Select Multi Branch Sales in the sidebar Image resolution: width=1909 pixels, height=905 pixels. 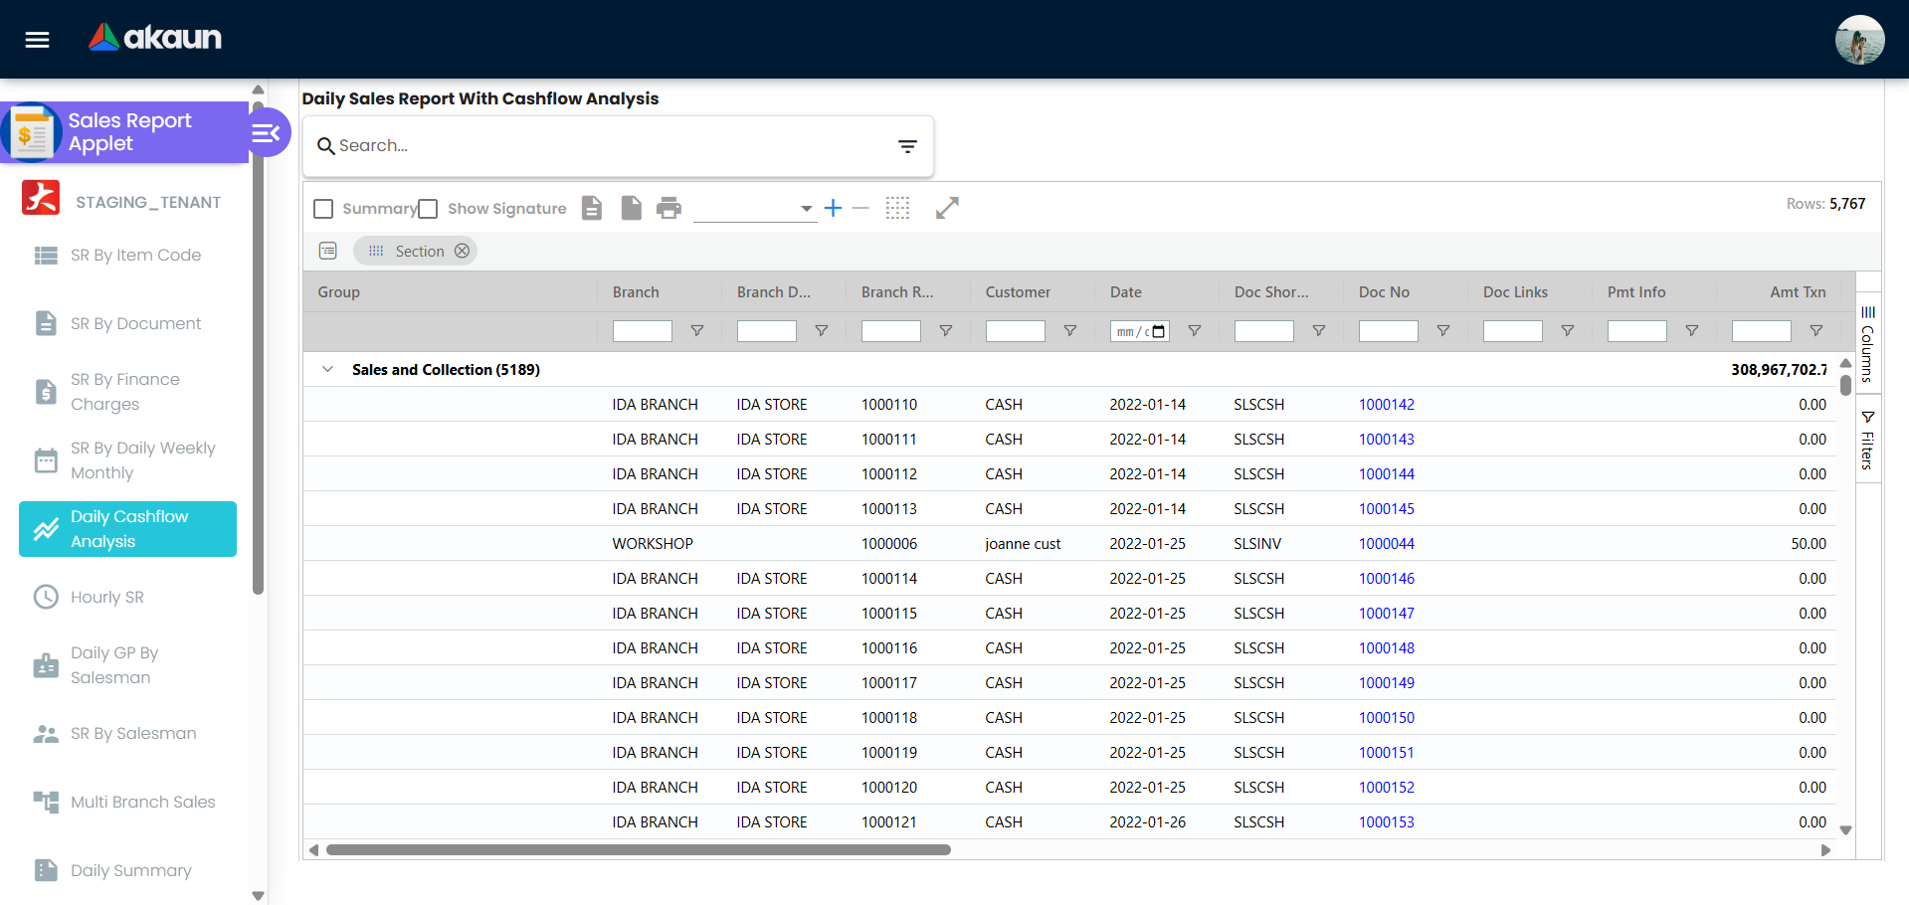142,802
